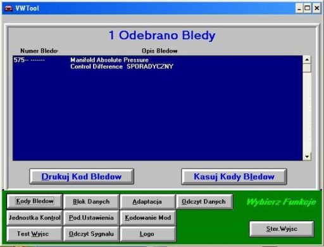324x247 pixels.
Task: Open the Blok Danych function
Action: point(91,202)
